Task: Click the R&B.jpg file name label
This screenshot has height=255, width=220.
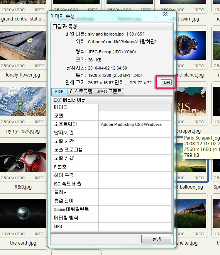Action: click(23, 187)
